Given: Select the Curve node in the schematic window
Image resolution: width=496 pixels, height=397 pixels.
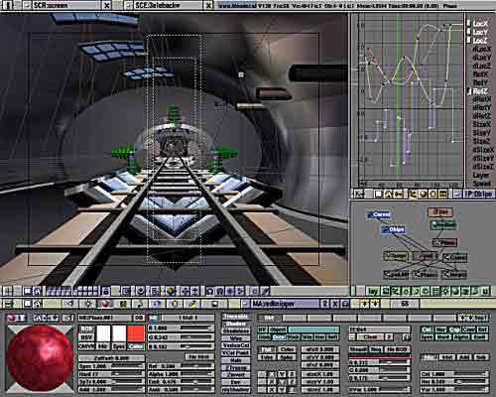Looking at the screenshot, I should (x=378, y=214).
